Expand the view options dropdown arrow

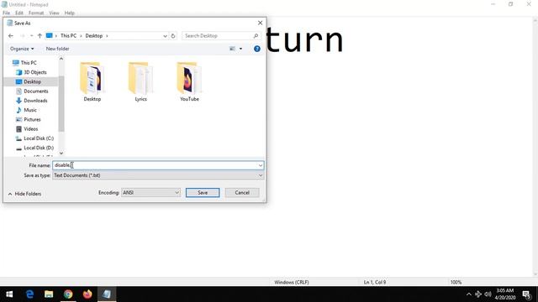click(x=240, y=49)
